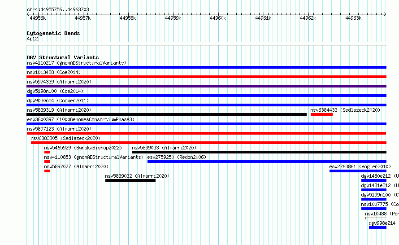Click the 44960k ruler tick label
Image resolution: width=399 pixels, height=245 pixels.
(x=218, y=18)
